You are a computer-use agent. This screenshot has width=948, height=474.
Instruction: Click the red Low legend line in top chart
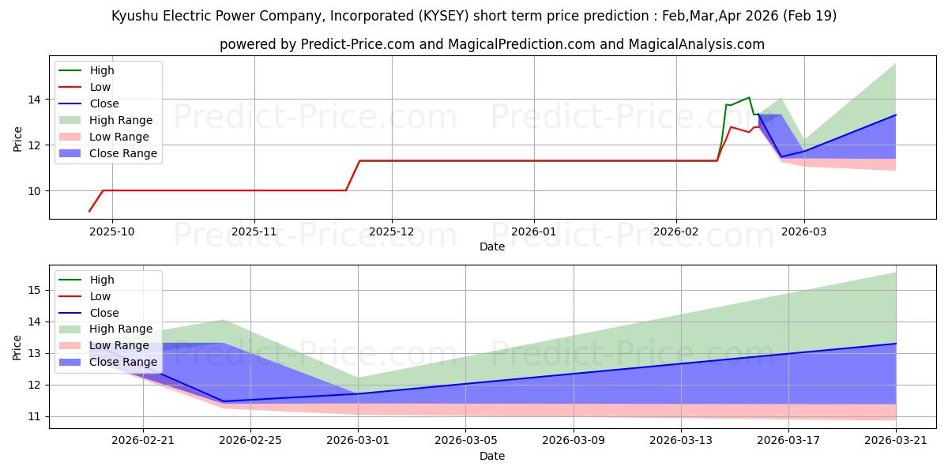coord(70,87)
